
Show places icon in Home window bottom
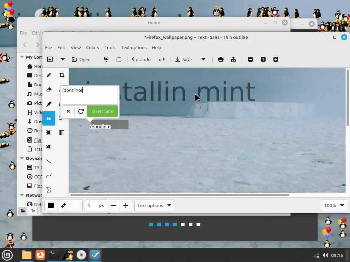[x=23, y=211]
